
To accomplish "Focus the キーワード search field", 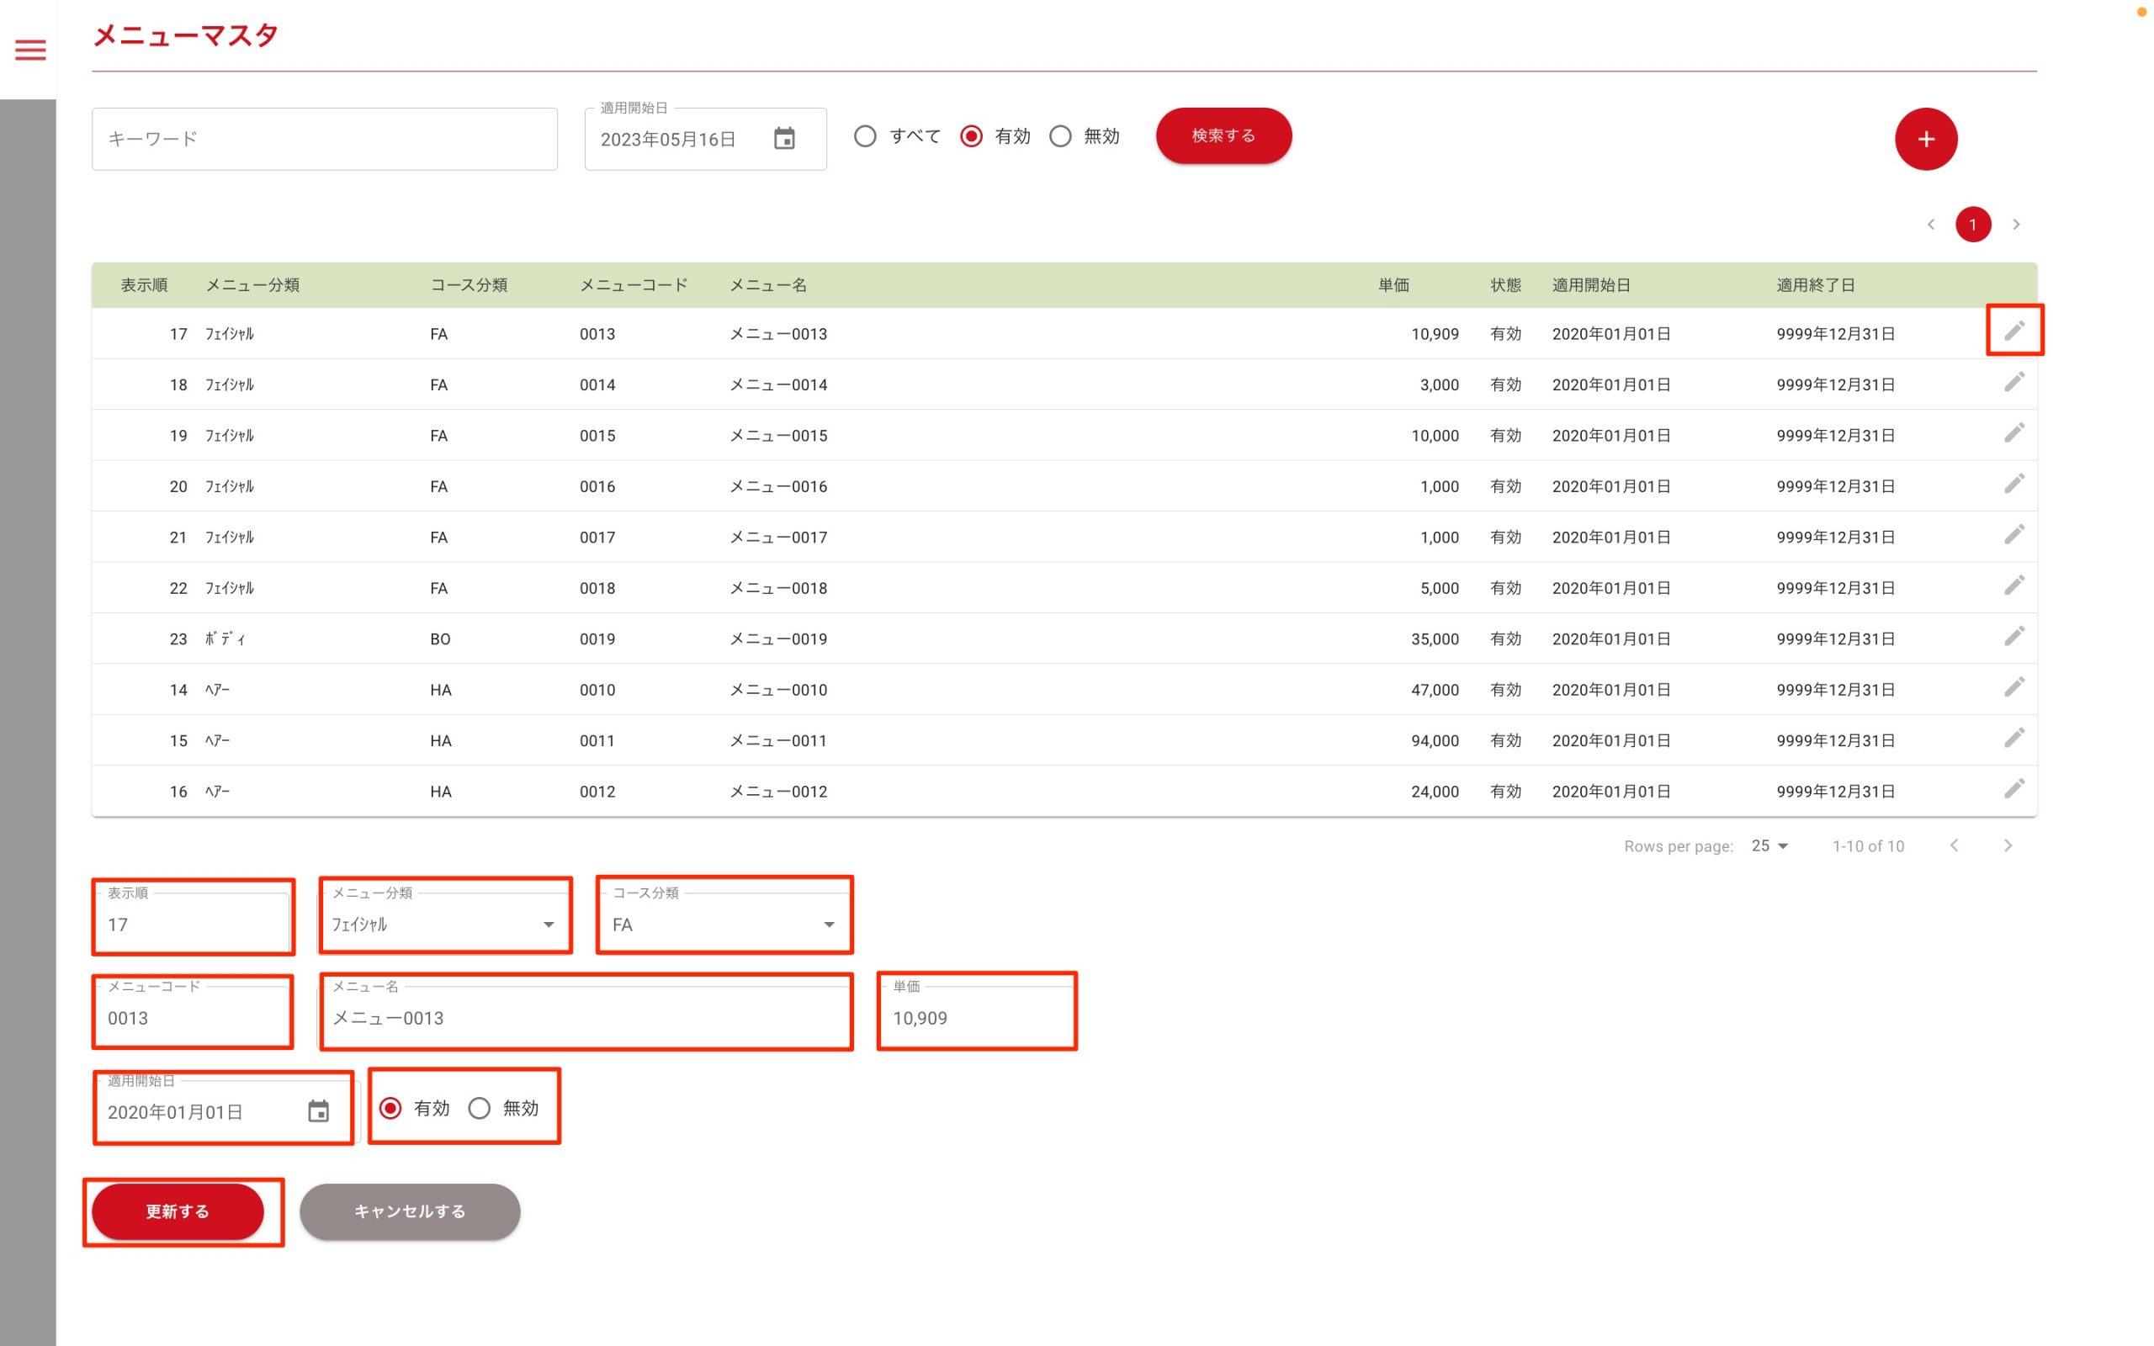I will pos(324,139).
